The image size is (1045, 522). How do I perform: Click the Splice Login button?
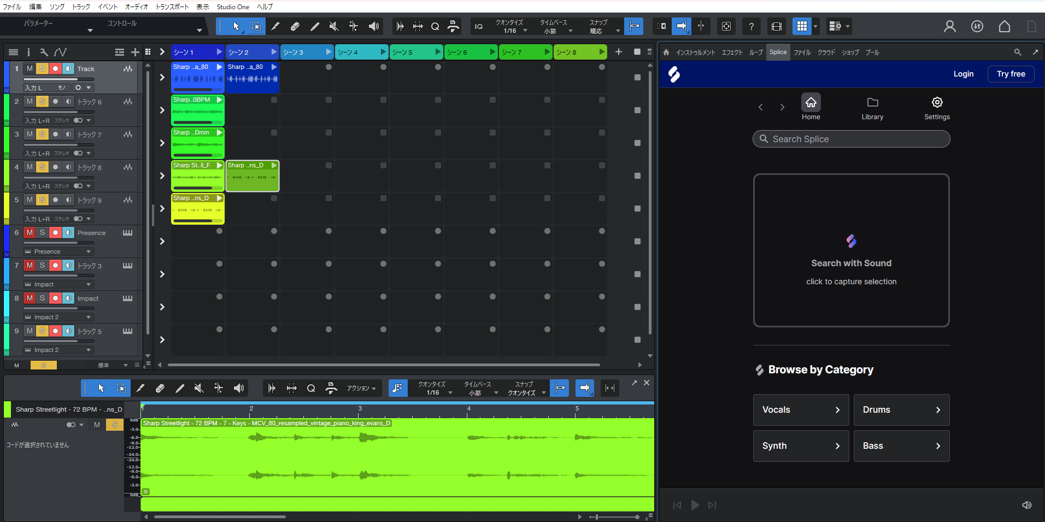(963, 73)
